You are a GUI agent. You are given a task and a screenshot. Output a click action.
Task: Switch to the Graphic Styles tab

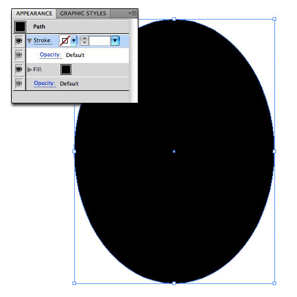(83, 14)
